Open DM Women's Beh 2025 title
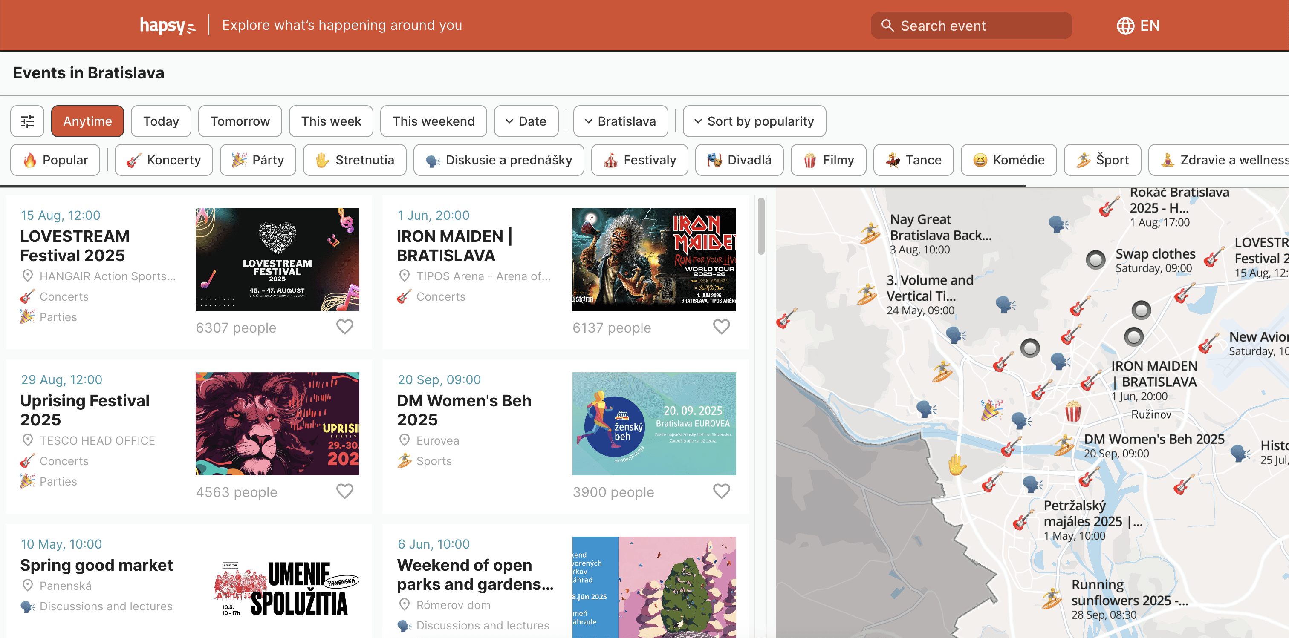The image size is (1289, 638). point(464,410)
